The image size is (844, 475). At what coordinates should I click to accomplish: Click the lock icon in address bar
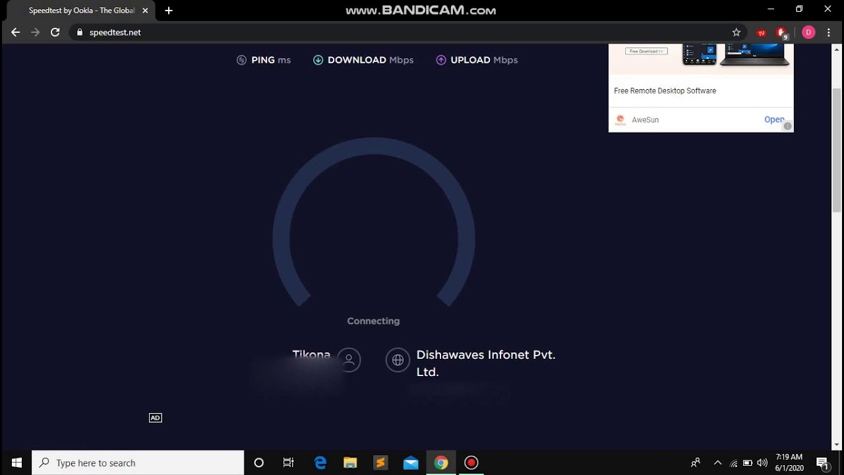coord(80,32)
